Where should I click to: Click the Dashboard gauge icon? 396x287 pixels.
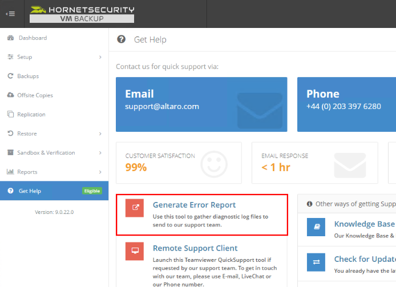pos(11,38)
